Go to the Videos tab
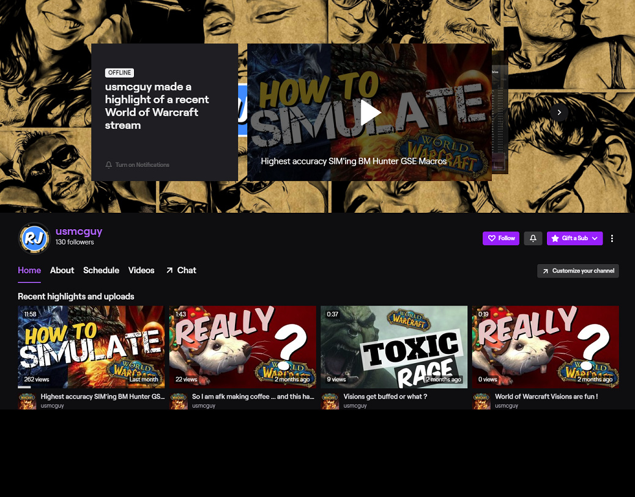Image resolution: width=635 pixels, height=497 pixels. 141,270
